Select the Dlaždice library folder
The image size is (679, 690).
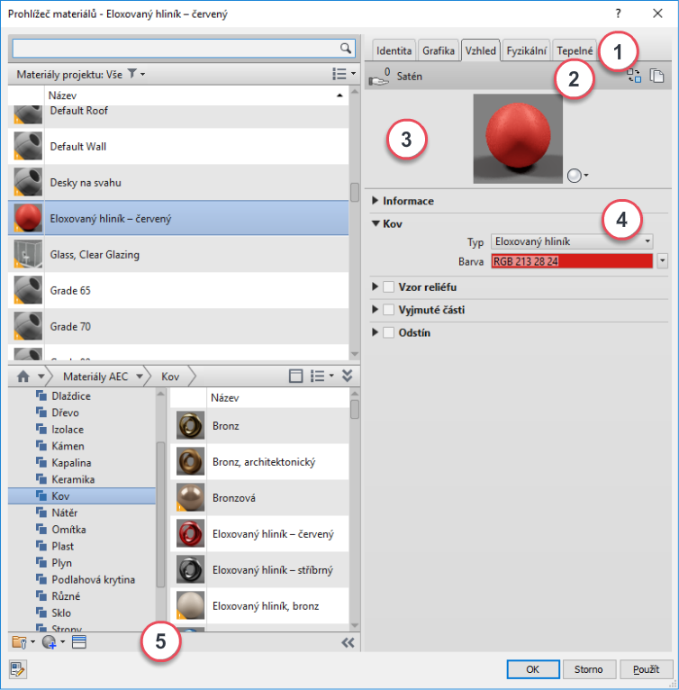71,396
